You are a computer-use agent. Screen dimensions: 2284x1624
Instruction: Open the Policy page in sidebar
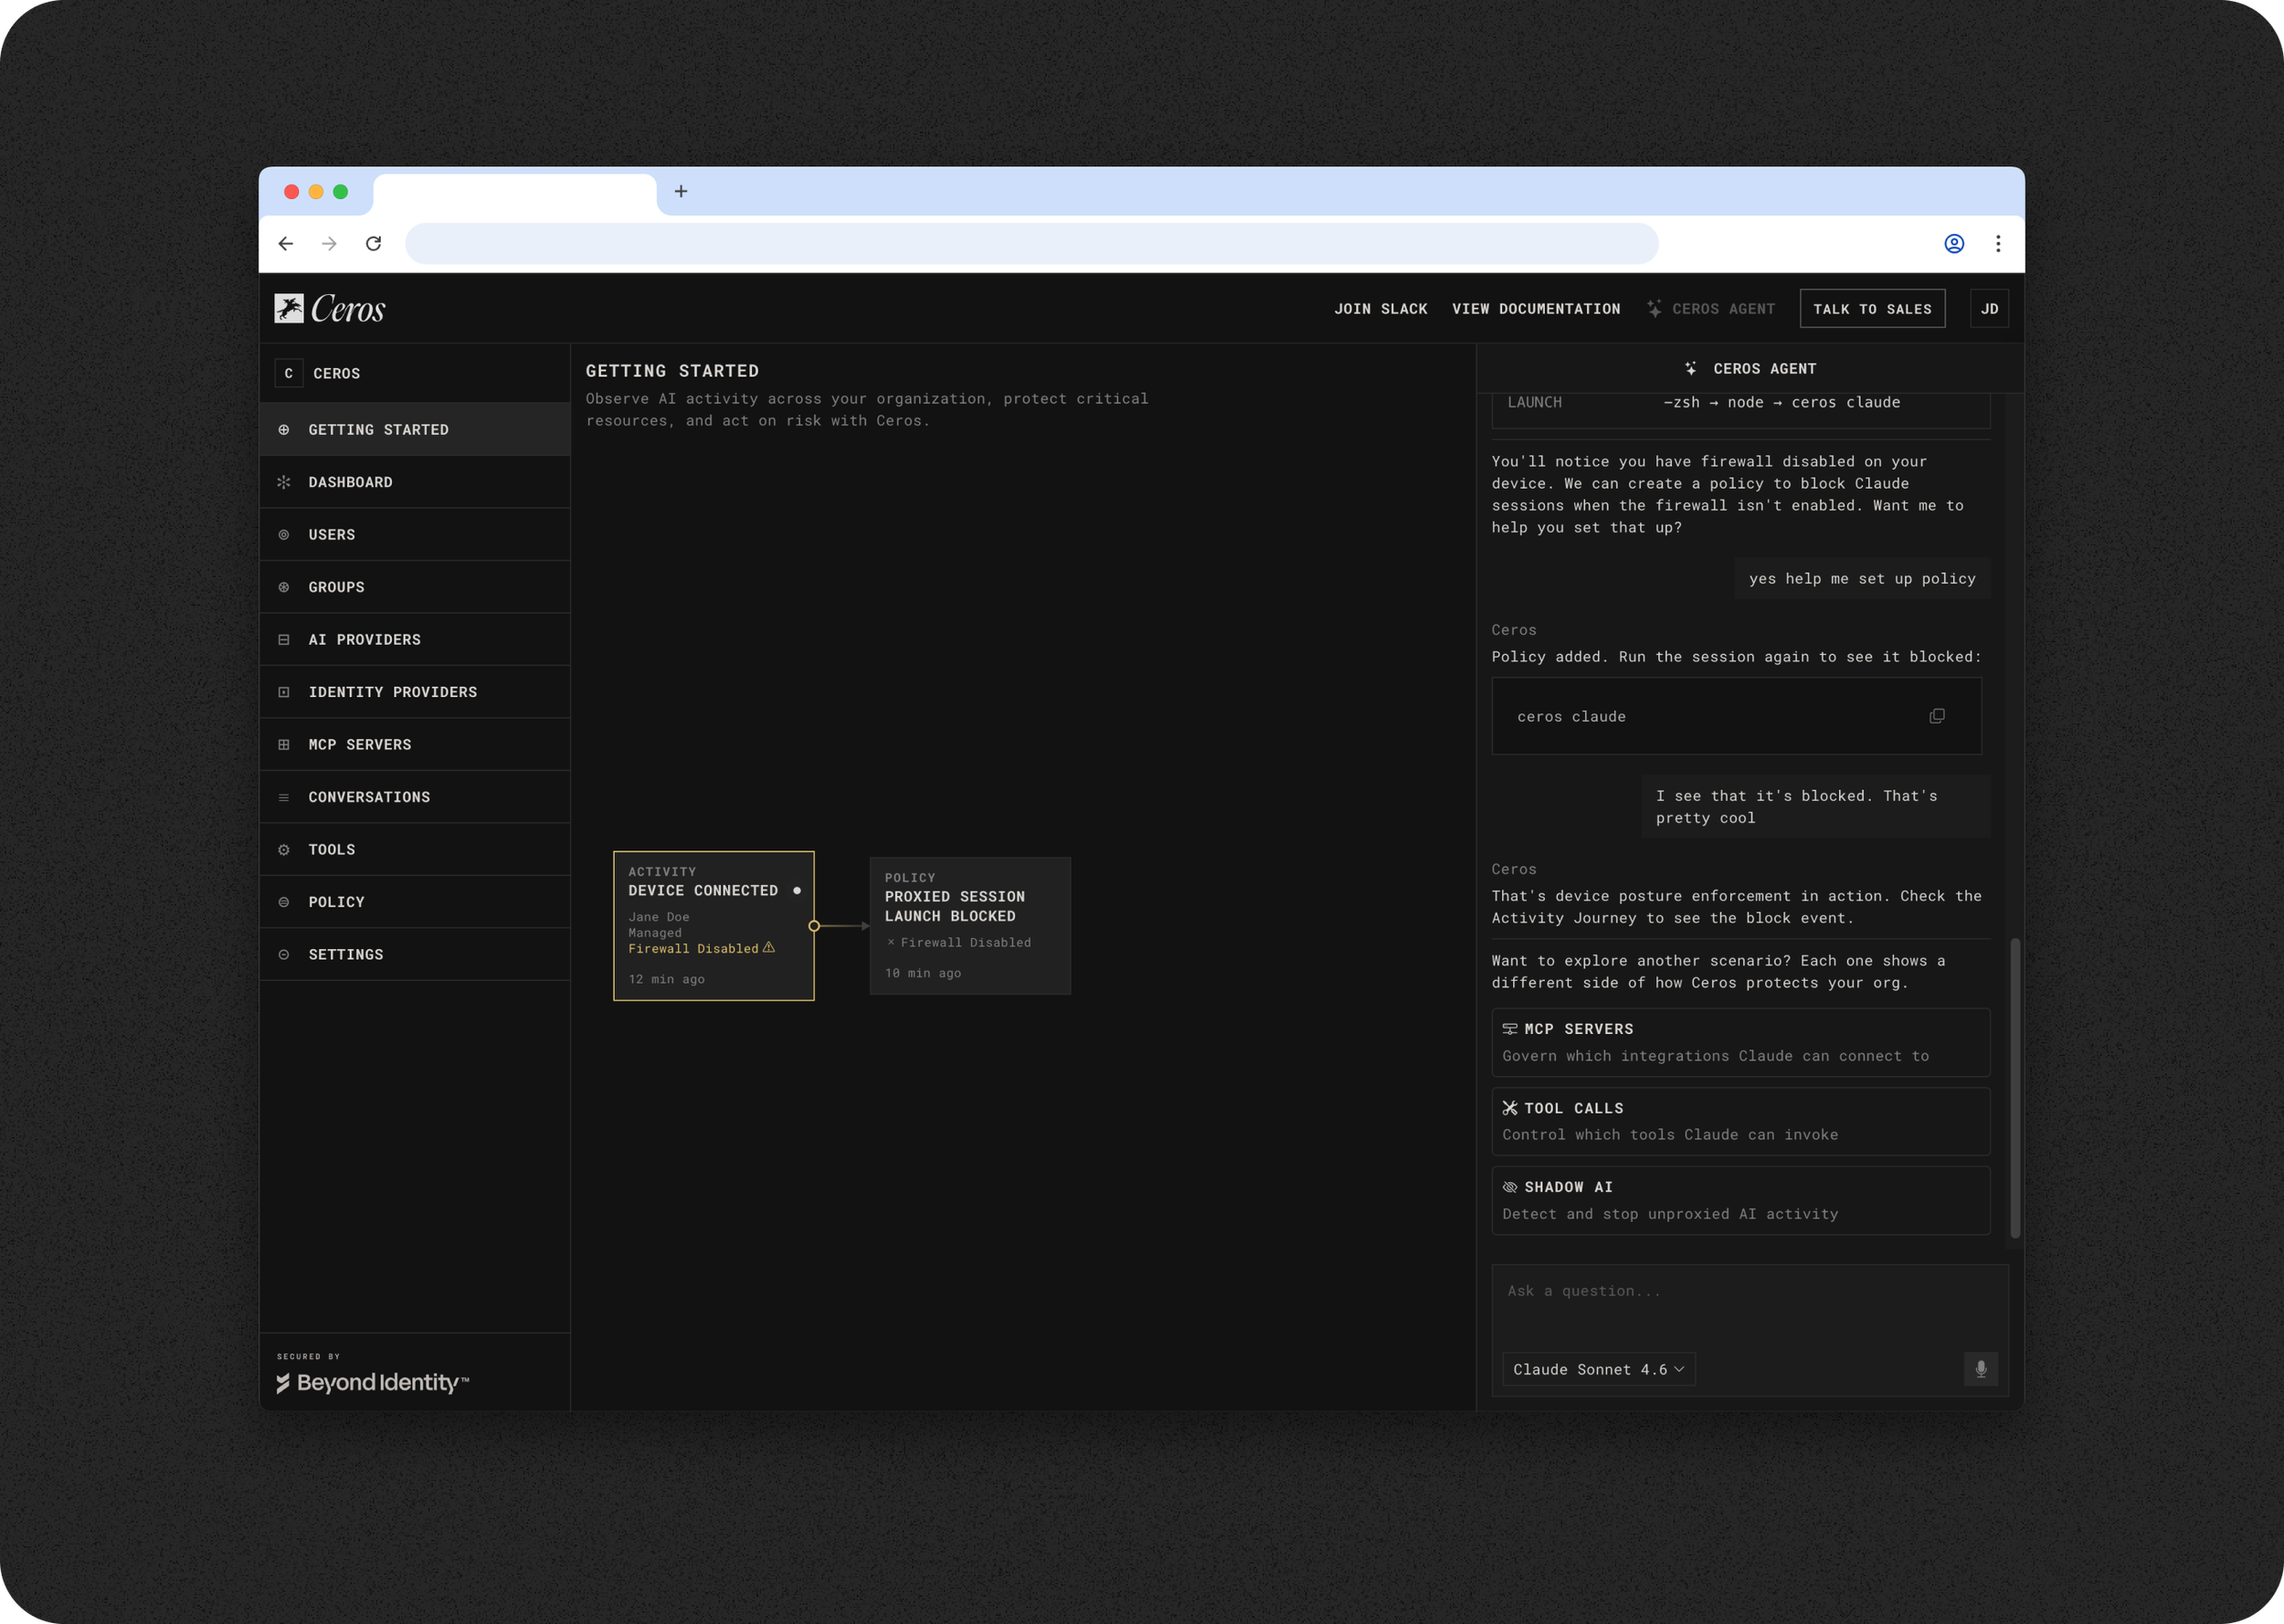[336, 902]
